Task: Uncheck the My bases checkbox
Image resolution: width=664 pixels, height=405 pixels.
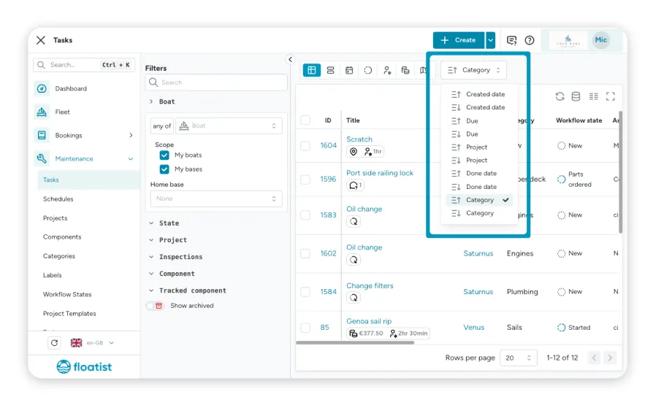Action: 164,169
